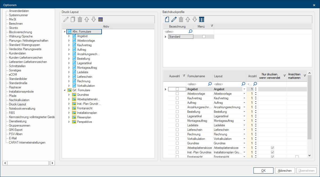Check the Auswahl box for Kaufvertrag

[177, 98]
